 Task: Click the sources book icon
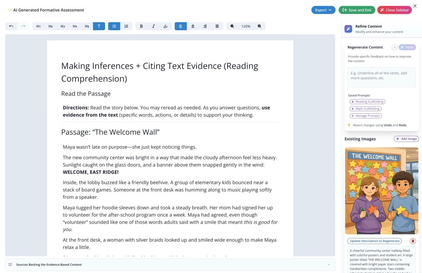point(10,265)
